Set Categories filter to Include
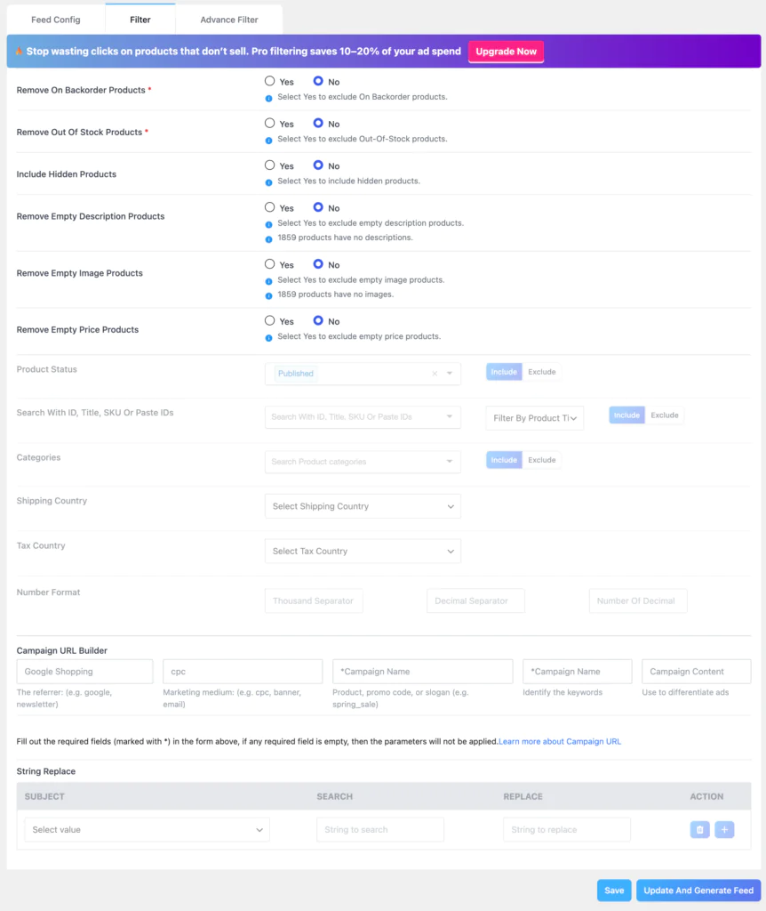Screen dimensions: 766x911 [x=504, y=460]
